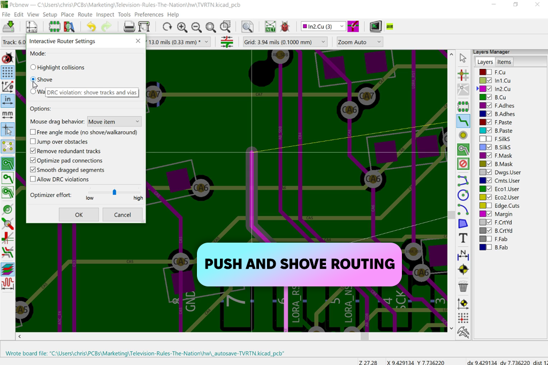
Task: Zoom to fit the board
Action: [210, 27]
